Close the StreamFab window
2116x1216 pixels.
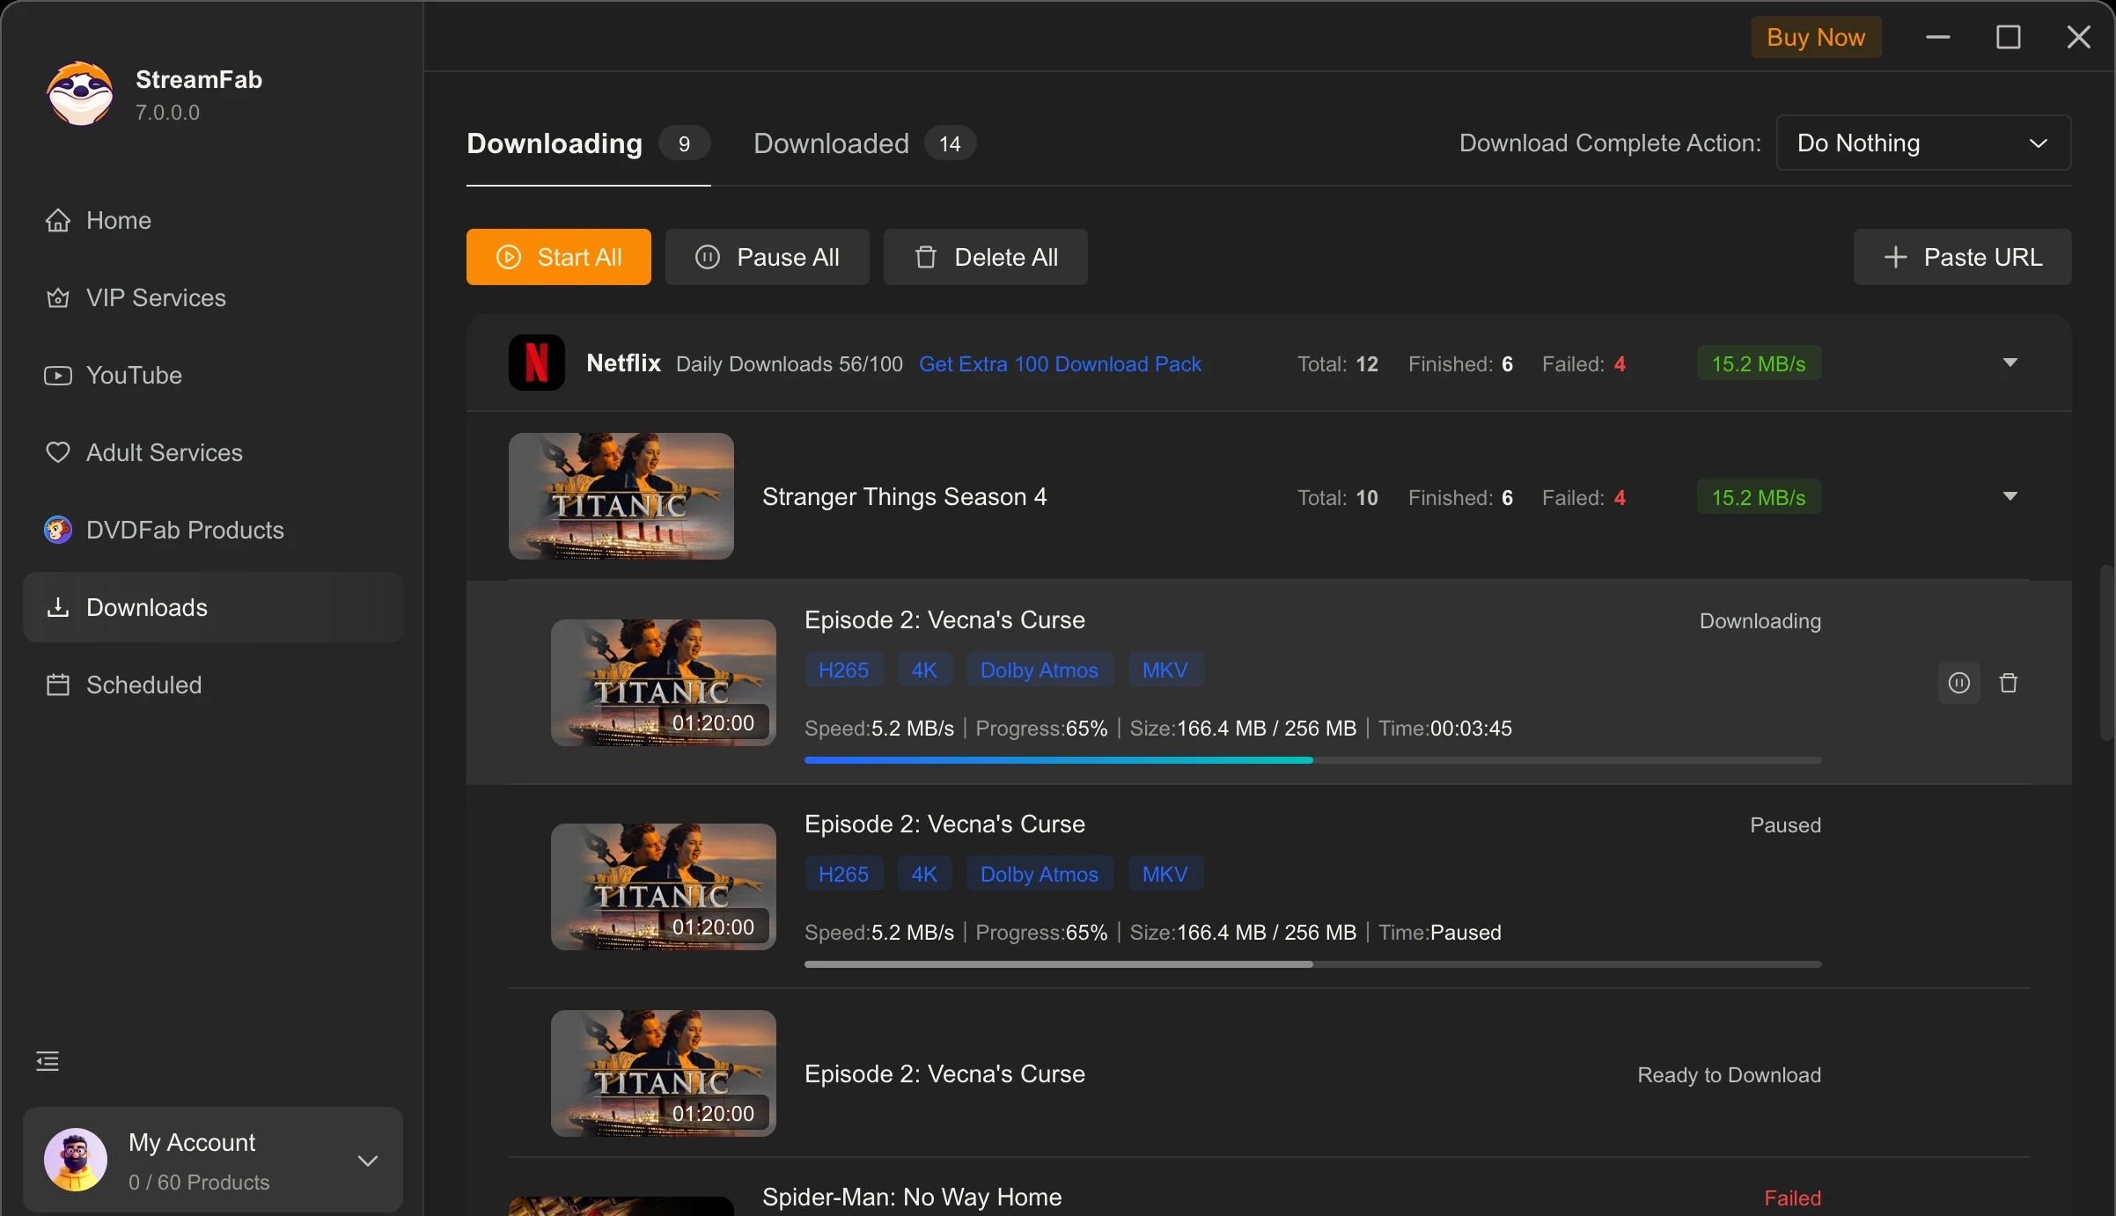tap(2079, 37)
